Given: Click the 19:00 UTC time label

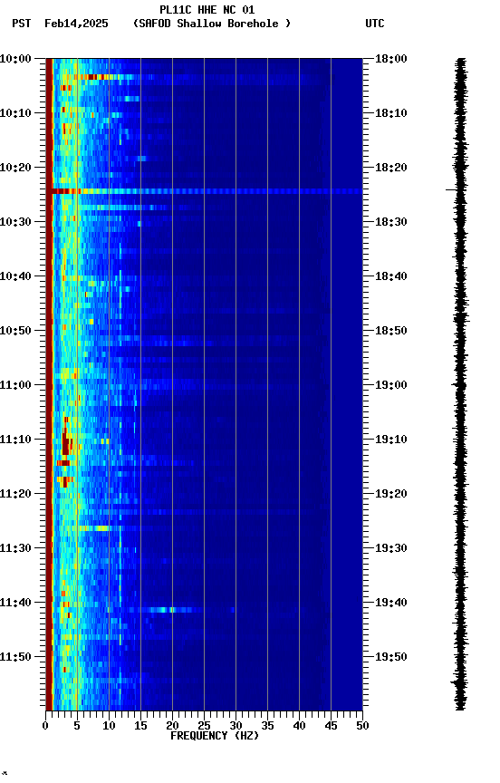Looking at the screenshot, I should [x=391, y=385].
